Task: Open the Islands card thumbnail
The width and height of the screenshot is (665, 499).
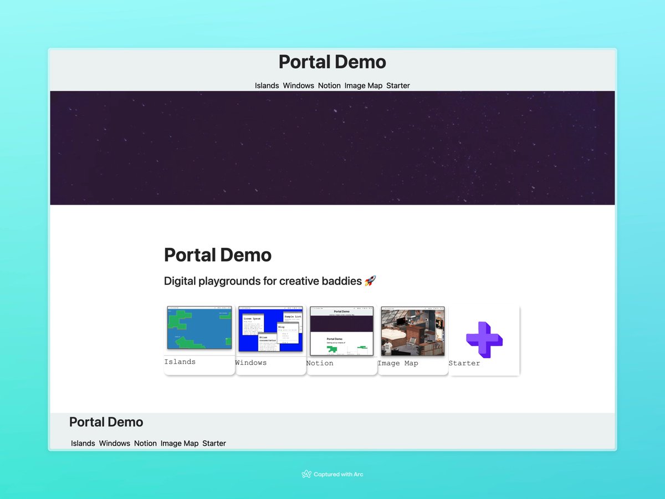Action: click(199, 327)
